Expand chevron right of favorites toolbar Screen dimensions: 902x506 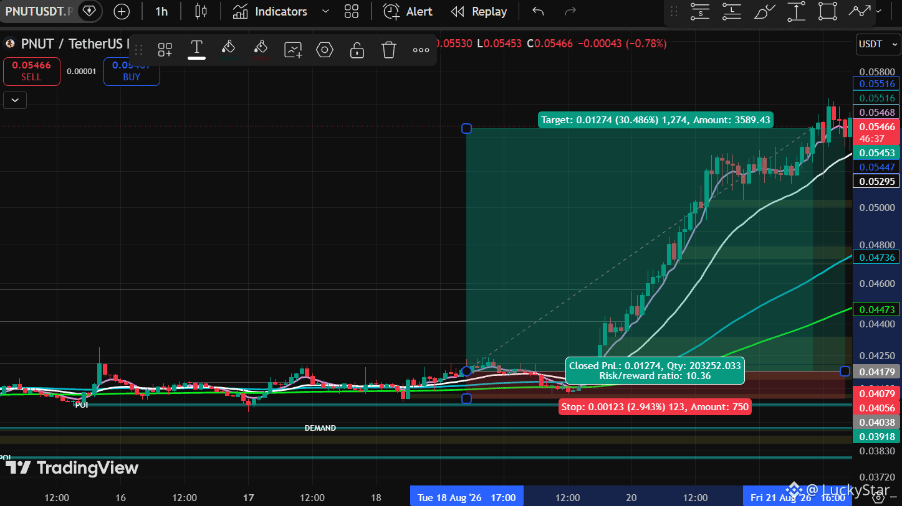pos(879,11)
